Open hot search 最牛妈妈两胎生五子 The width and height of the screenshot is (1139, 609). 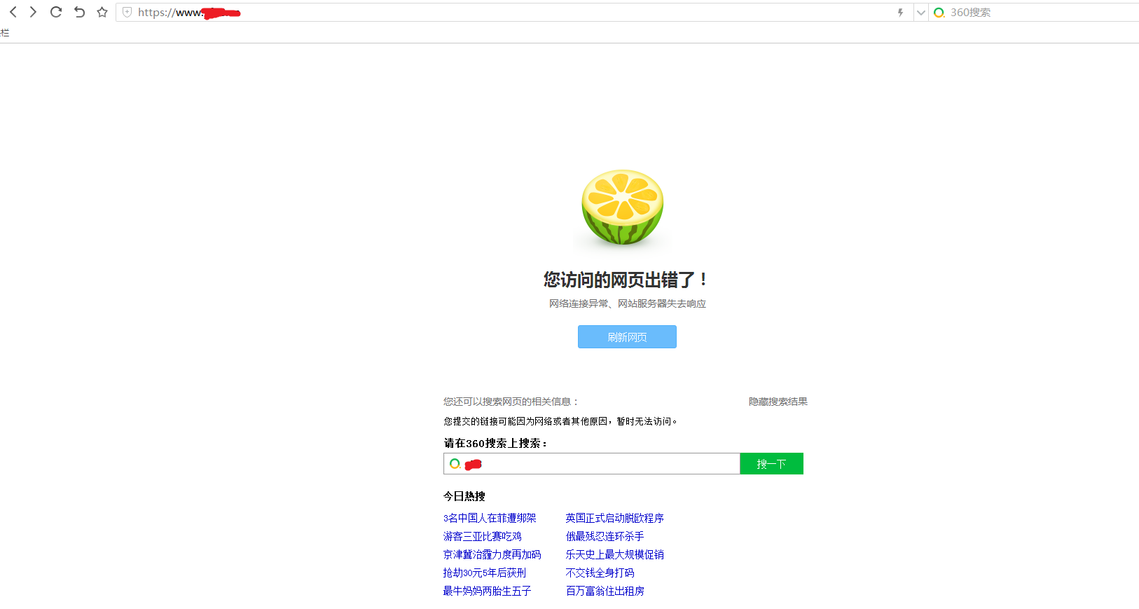pyautogui.click(x=488, y=591)
